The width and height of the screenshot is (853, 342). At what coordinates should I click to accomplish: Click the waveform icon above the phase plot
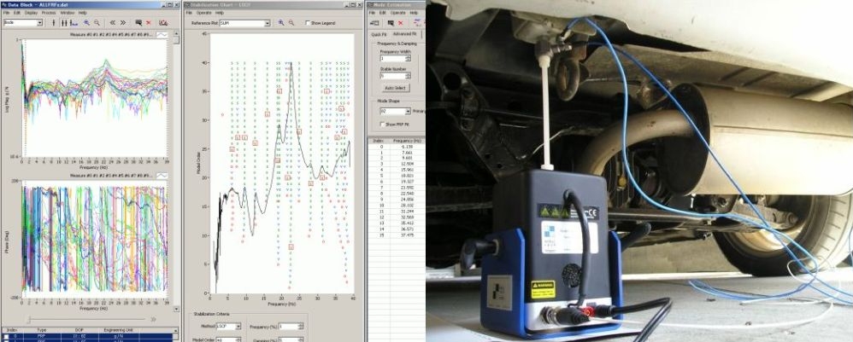click(x=162, y=176)
